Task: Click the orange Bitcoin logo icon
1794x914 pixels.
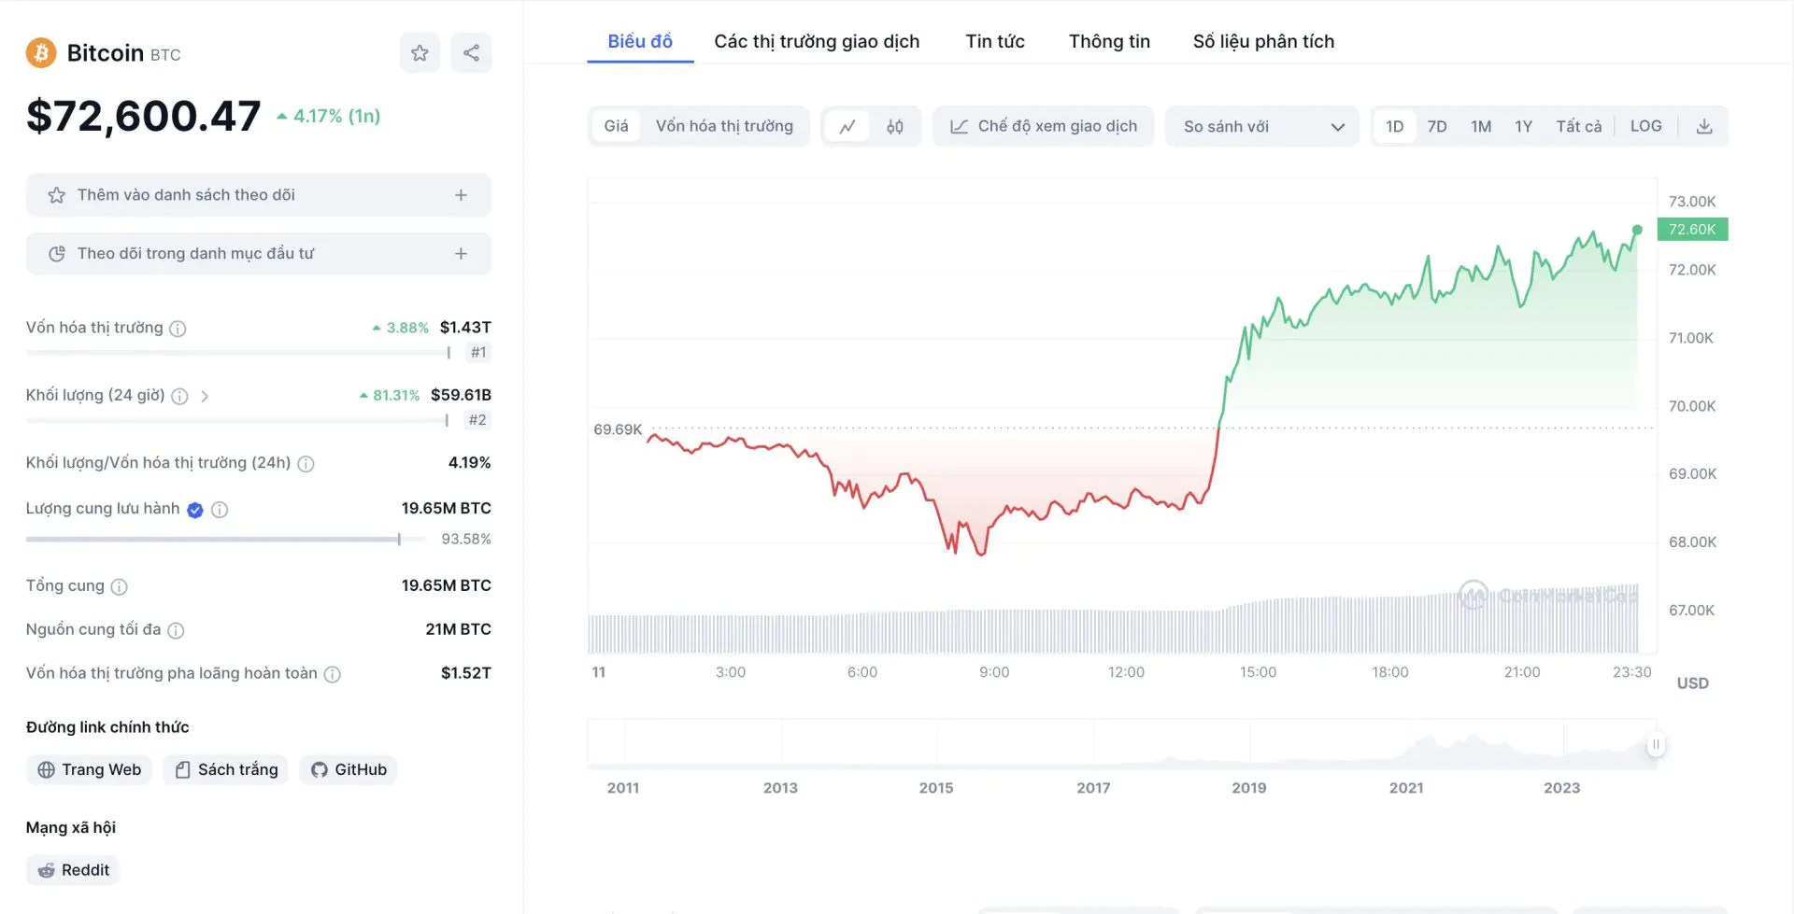Action: click(x=41, y=53)
